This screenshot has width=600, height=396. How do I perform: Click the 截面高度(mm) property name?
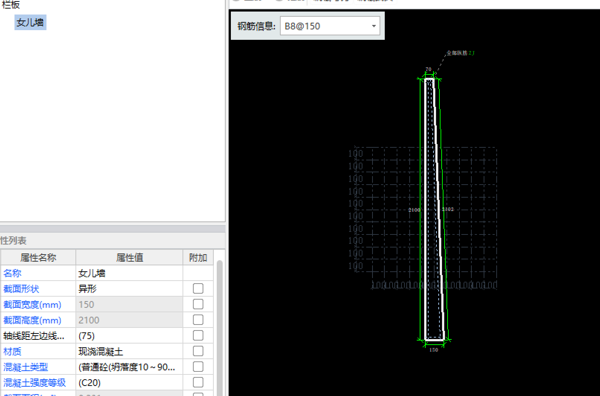[32, 320]
